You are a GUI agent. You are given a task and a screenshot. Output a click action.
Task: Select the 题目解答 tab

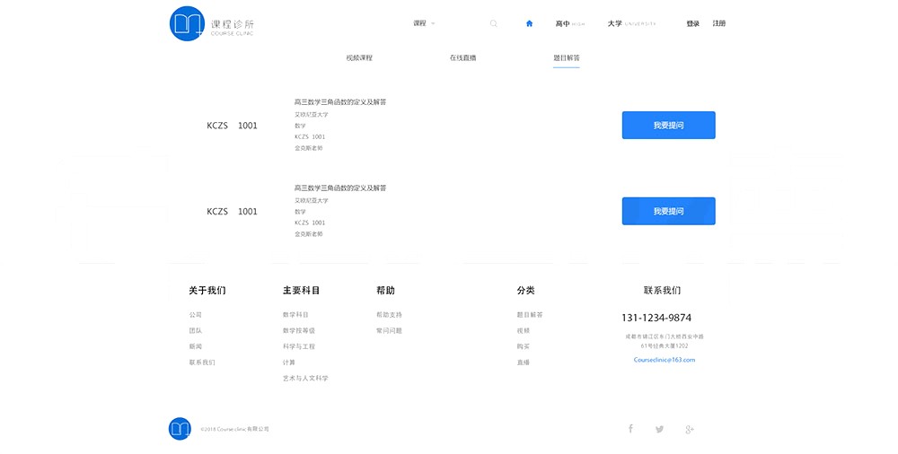coord(566,57)
